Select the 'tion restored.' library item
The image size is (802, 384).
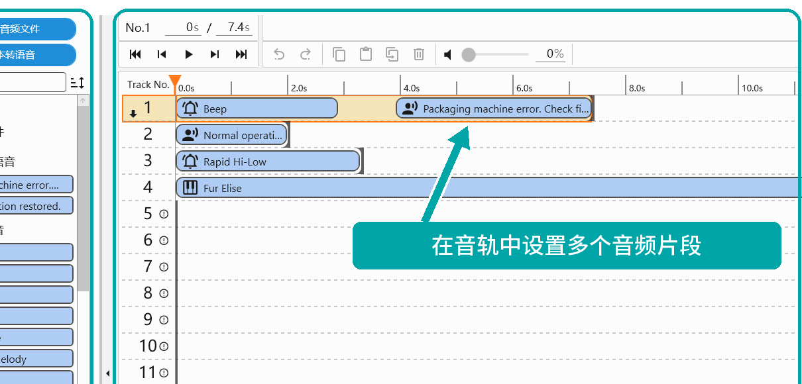[x=36, y=206]
